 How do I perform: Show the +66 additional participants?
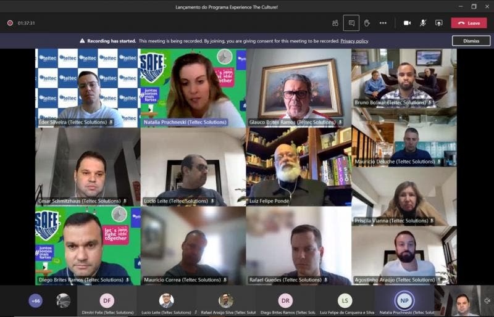(x=36, y=300)
